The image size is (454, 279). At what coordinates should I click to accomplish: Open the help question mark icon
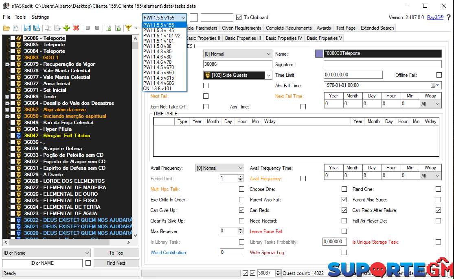pyautogui.click(x=448, y=17)
